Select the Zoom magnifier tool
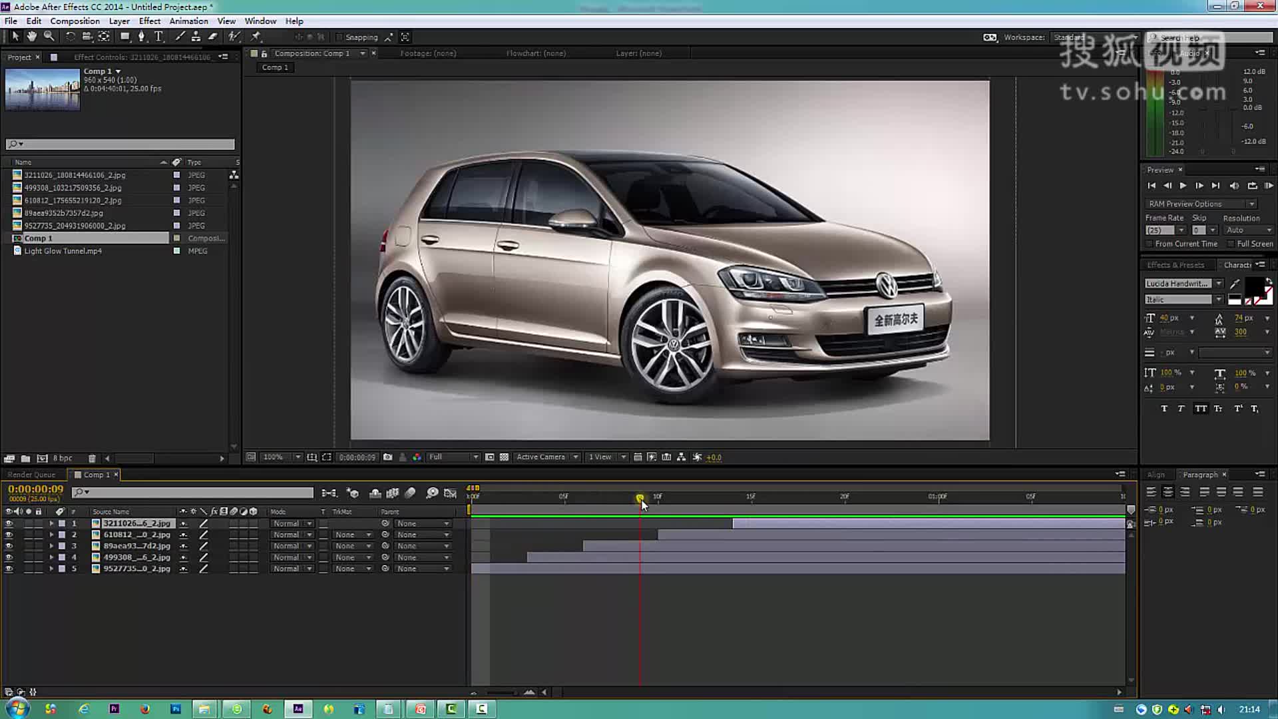Screen dimensions: 1278x719 coord(49,37)
